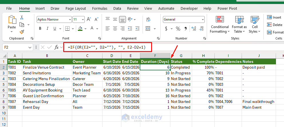Select row 5 header

[x=4, y=84]
